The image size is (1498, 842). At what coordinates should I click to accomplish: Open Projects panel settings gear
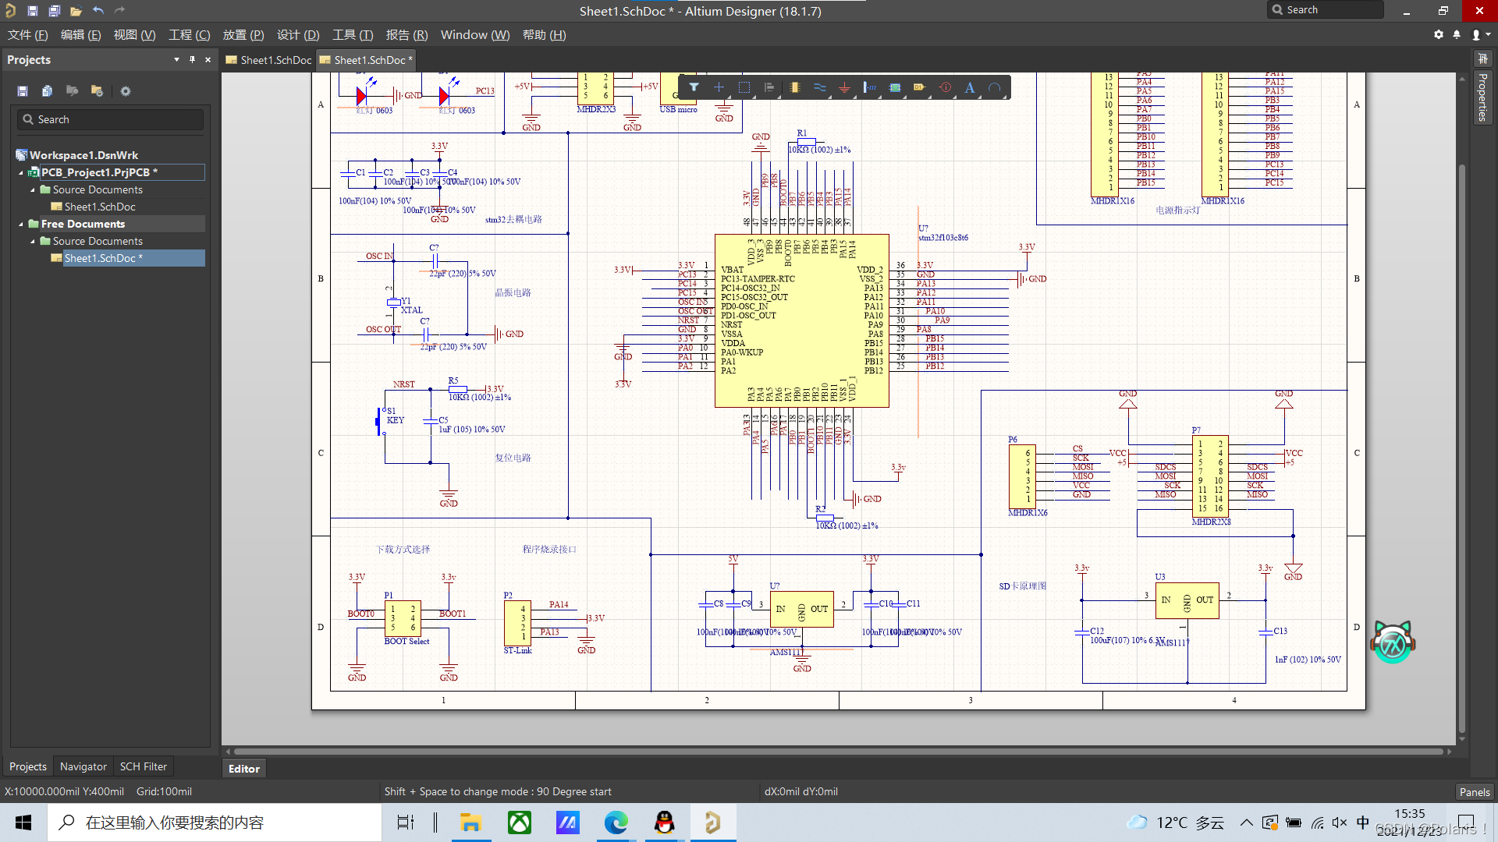coord(125,91)
